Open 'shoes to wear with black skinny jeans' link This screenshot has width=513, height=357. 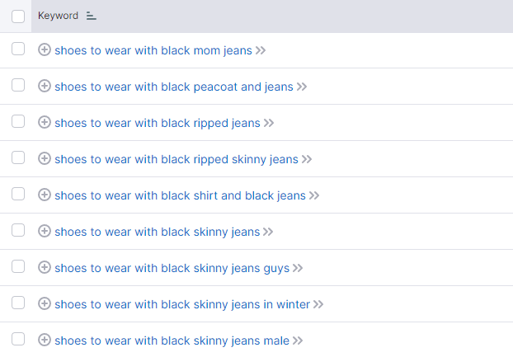(x=157, y=232)
